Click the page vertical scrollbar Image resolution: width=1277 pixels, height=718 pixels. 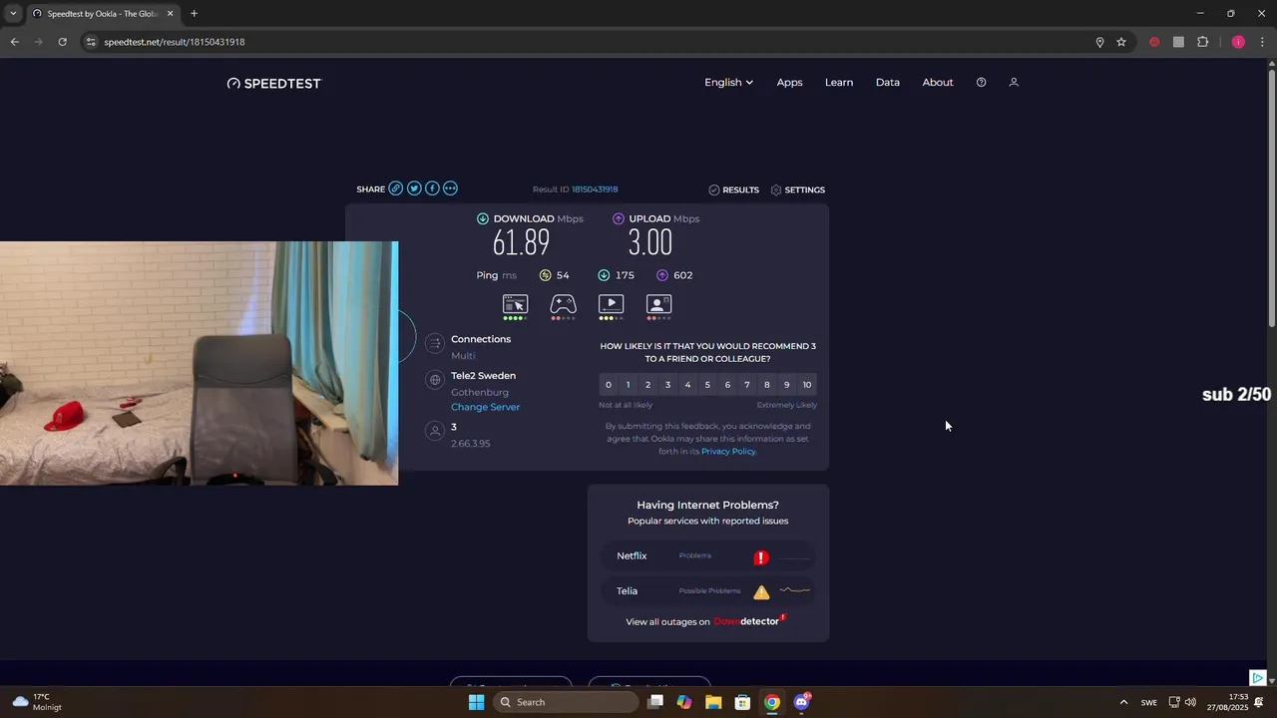coord(1271,196)
